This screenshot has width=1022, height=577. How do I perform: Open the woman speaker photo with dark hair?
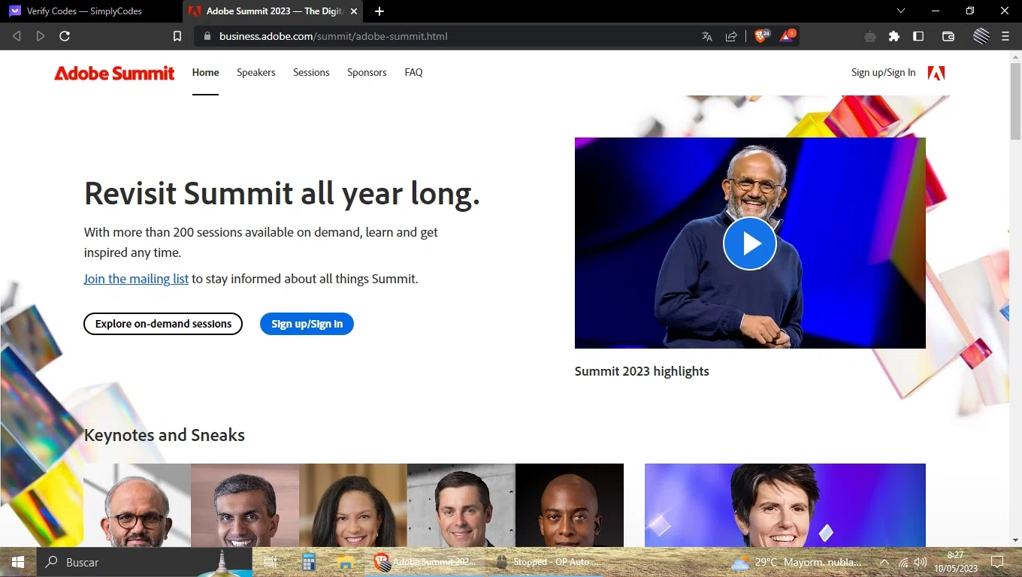[353, 505]
